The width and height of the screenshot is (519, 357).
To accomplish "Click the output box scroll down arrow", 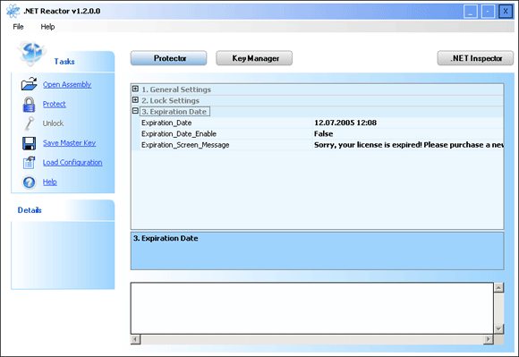I will pos(498,329).
